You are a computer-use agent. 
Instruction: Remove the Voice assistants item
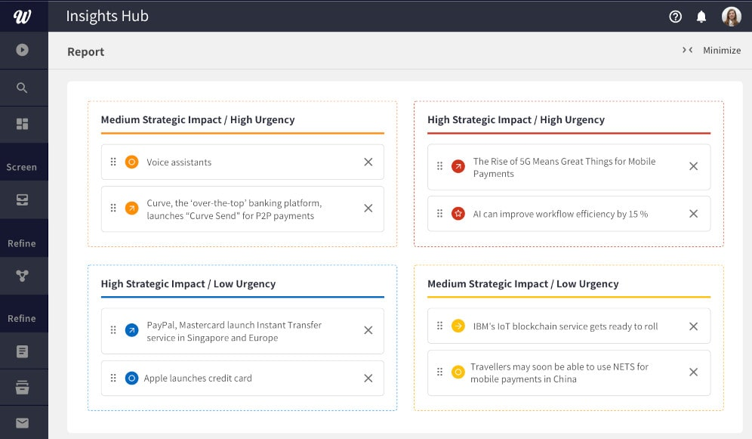(x=368, y=162)
